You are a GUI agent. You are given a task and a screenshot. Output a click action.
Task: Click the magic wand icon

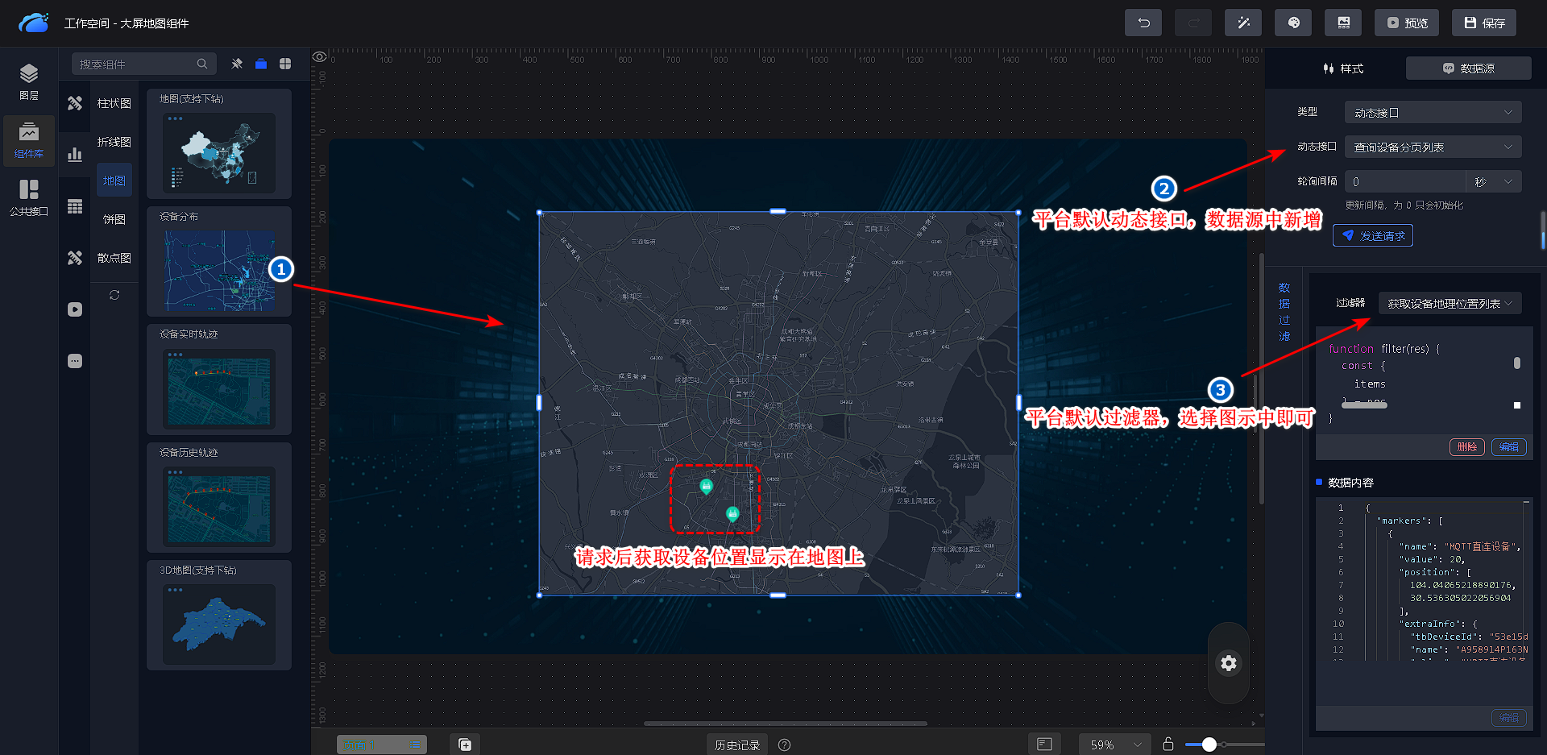1242,23
